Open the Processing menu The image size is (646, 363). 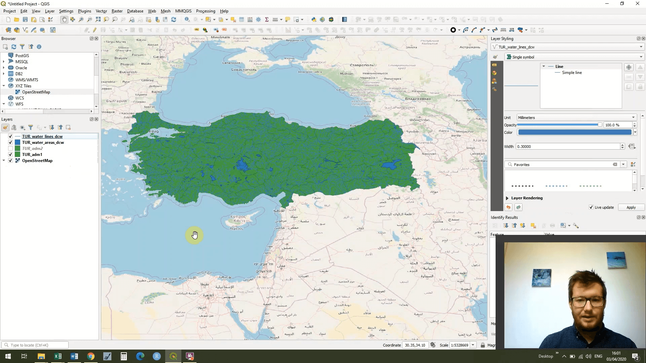(x=205, y=11)
